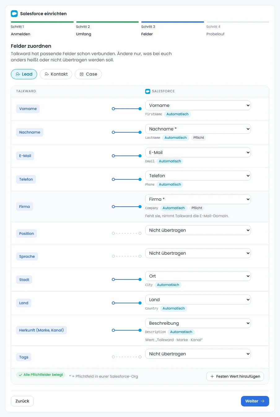Image resolution: width=280 pixels, height=417 pixels.
Task: Click the FirstName API name label
Action: point(154,114)
